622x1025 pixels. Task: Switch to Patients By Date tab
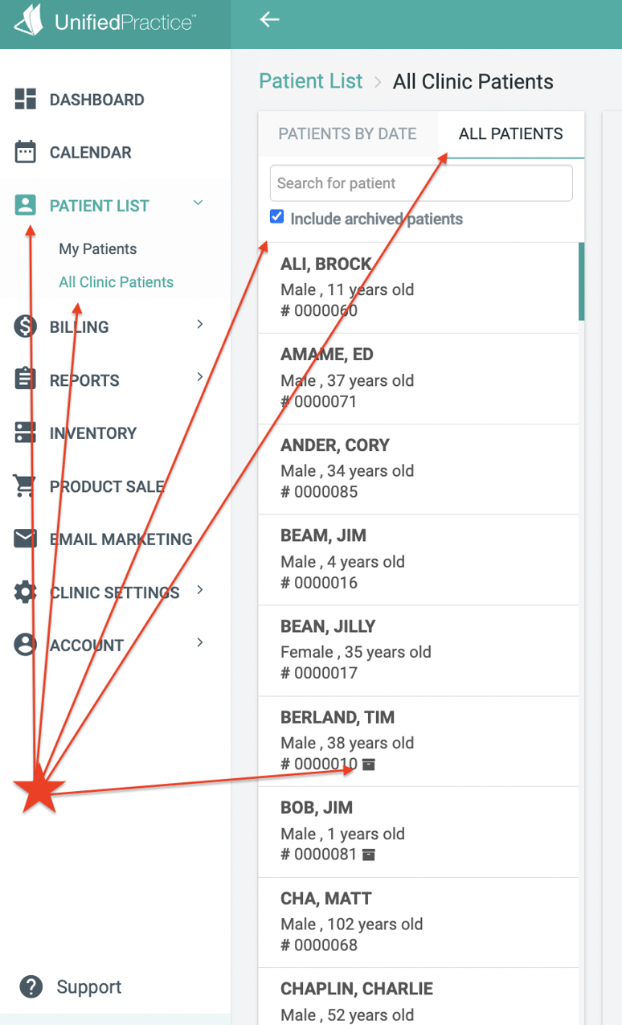point(347,134)
